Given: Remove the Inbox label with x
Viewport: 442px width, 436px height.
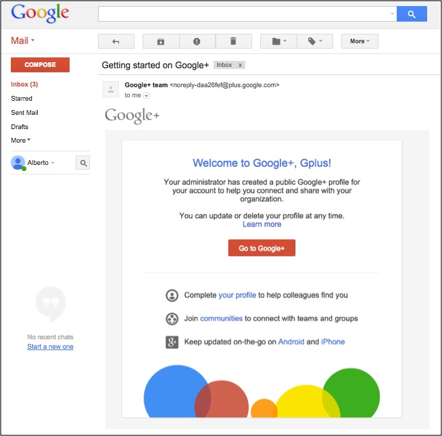Looking at the screenshot, I should pyautogui.click(x=240, y=65).
